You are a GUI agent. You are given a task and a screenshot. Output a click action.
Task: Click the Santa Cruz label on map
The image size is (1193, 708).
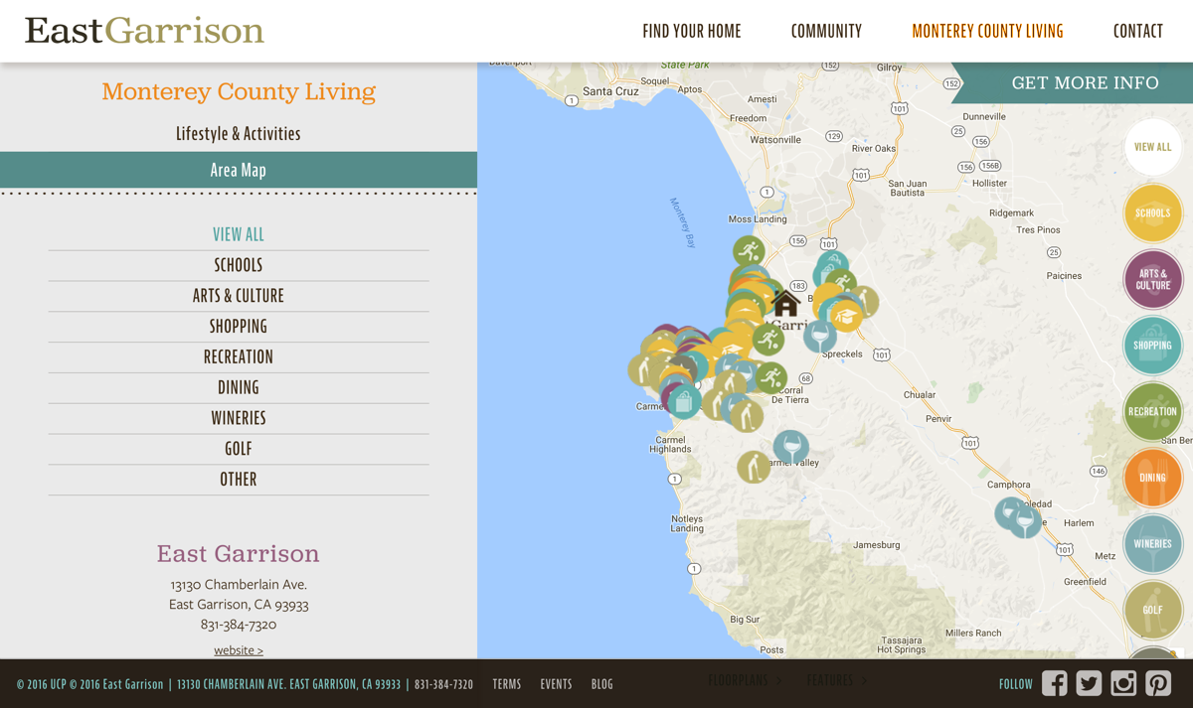(610, 91)
